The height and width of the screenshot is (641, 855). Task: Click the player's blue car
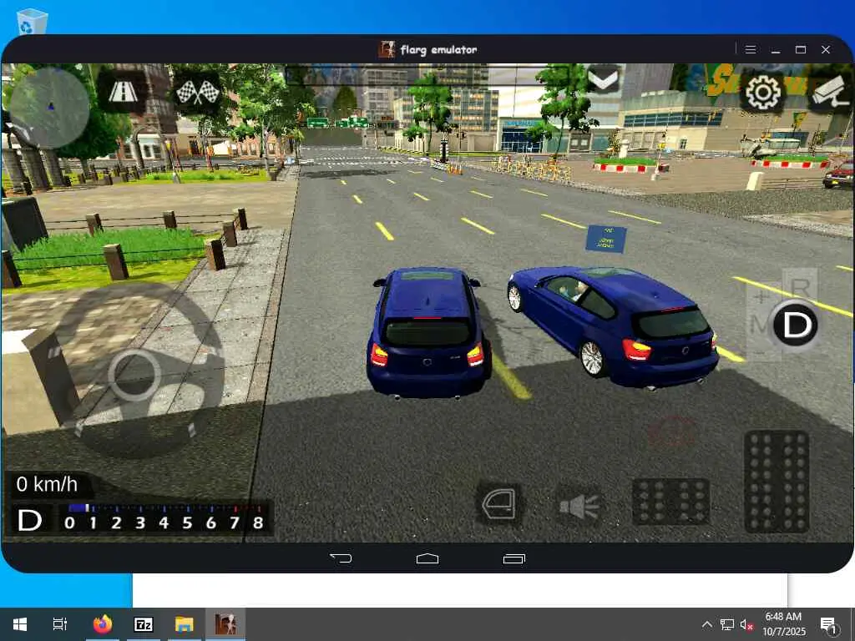pyautogui.click(x=427, y=332)
